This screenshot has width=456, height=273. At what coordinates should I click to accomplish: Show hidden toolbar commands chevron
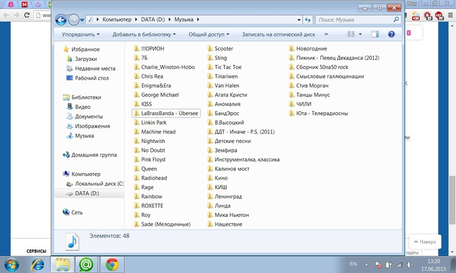click(326, 34)
